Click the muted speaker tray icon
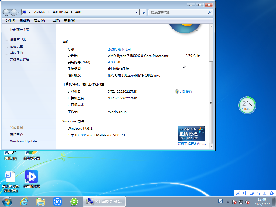The height and width of the screenshot is (207, 276). tap(248, 201)
